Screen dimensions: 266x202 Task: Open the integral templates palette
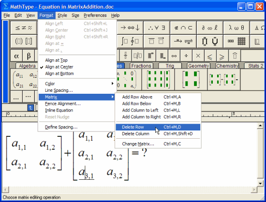pyautogui.click(x=130, y=41)
